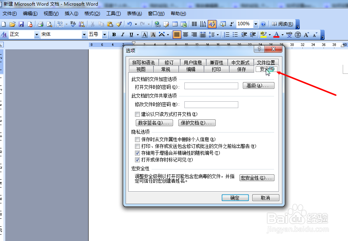Viewport: 348px width, 241px height.
Task: Align the paragraph to the right
Action: click(194, 35)
